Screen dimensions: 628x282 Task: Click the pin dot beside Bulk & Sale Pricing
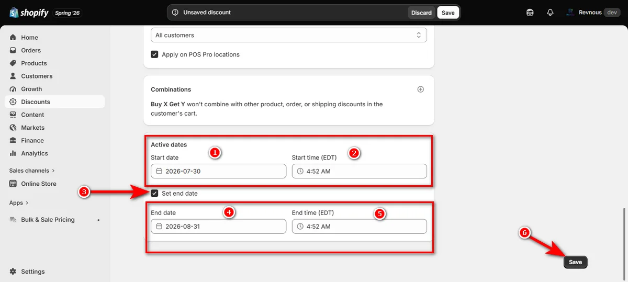[98, 220]
